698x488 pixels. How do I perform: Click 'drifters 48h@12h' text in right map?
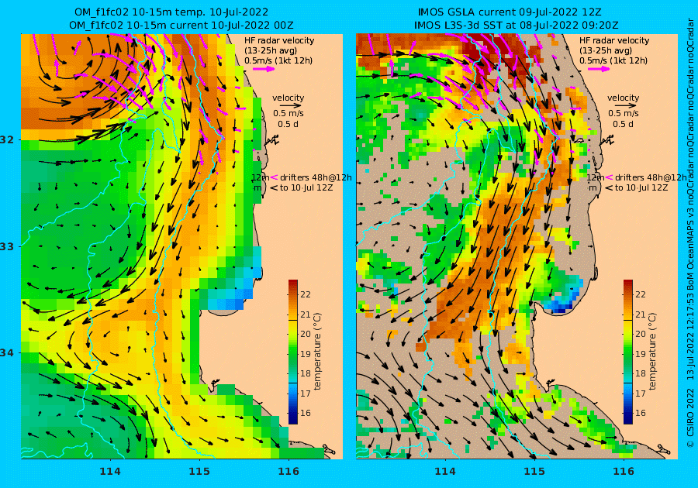pyautogui.click(x=651, y=177)
